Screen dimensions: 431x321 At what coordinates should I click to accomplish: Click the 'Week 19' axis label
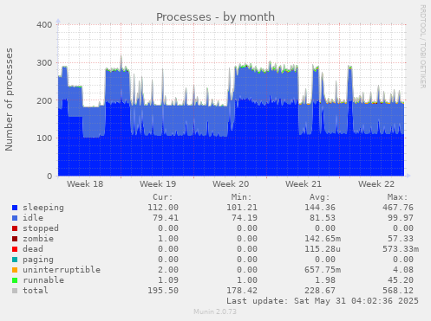pyautogui.click(x=158, y=184)
